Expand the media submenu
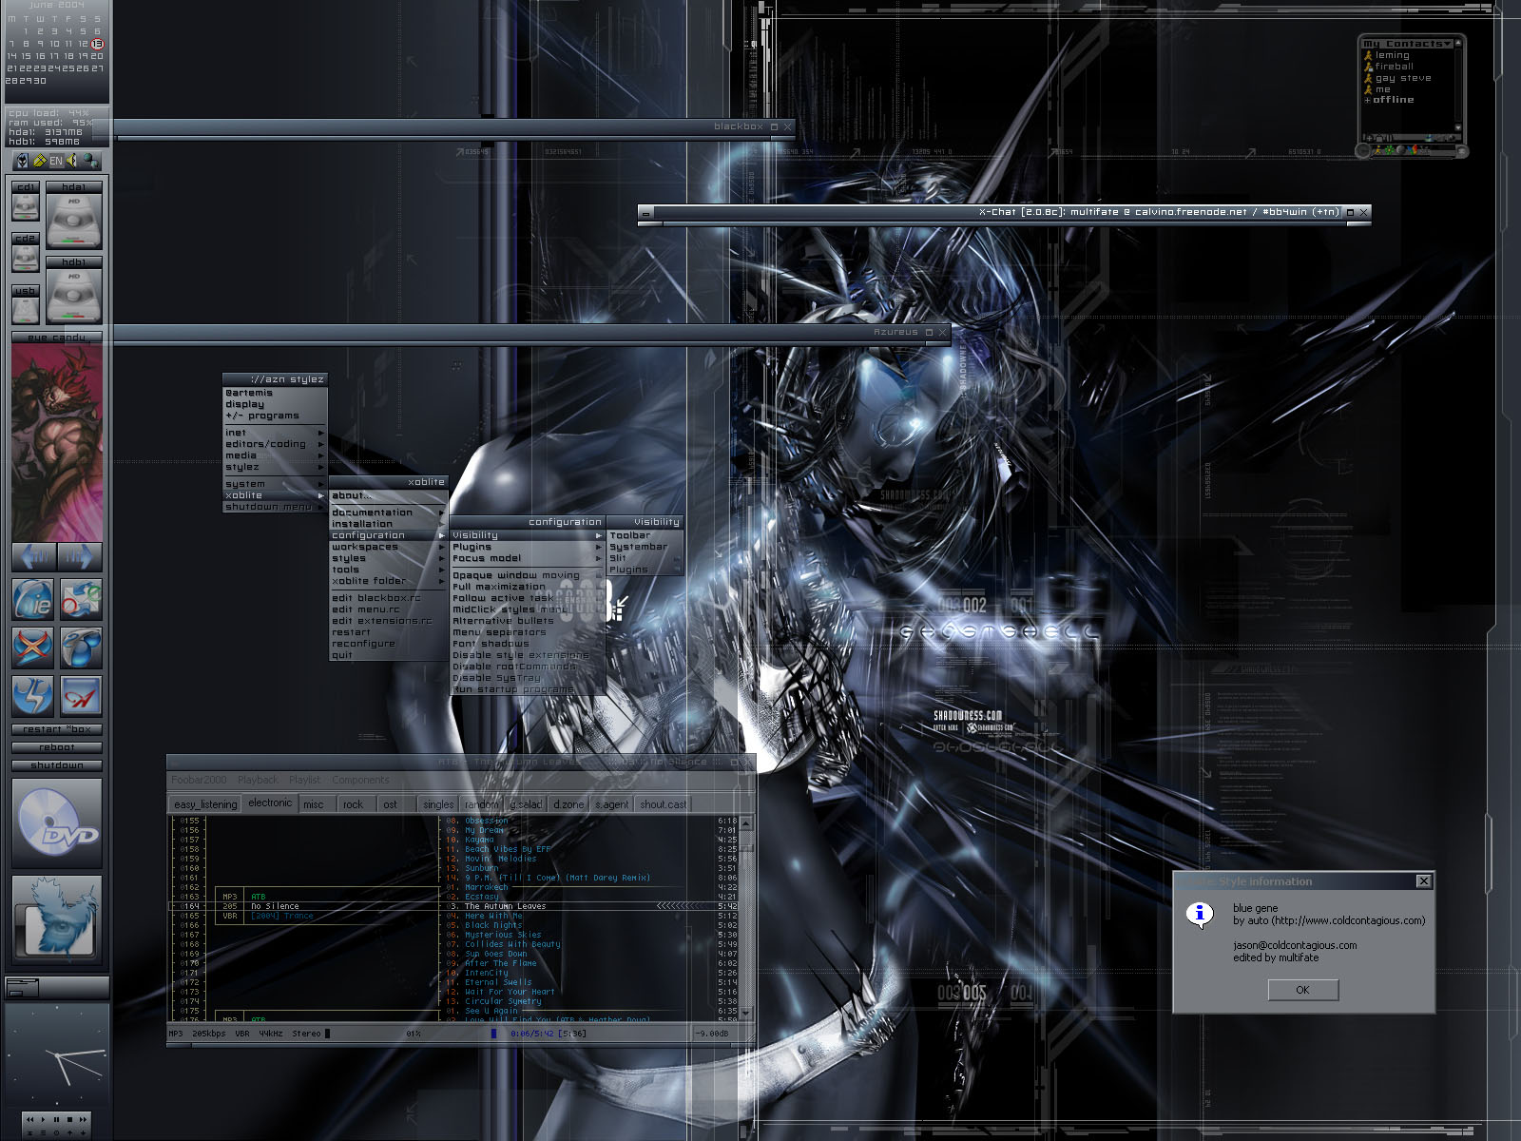 point(275,455)
